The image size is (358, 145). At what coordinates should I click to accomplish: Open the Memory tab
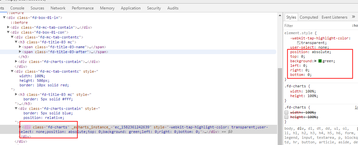(107, 8)
